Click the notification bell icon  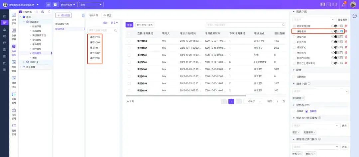click(x=344, y=5)
